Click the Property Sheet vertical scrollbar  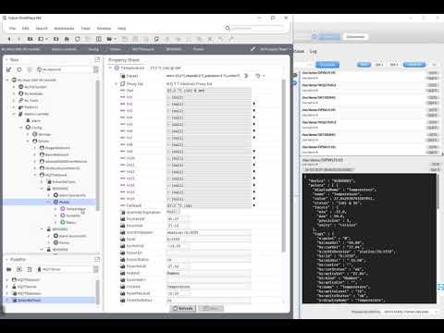[284, 166]
